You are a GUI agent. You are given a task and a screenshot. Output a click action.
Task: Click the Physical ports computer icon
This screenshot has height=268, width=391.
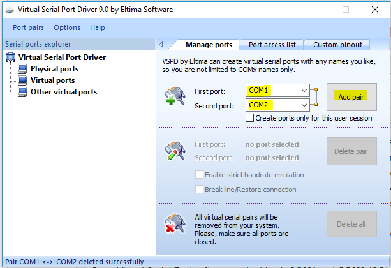(22, 69)
